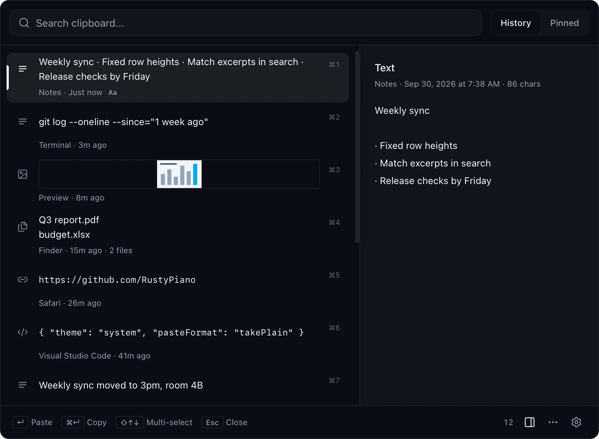The height and width of the screenshot is (439, 599).
Task: Click code icon beside theme JSON entry
Action: click(x=23, y=332)
